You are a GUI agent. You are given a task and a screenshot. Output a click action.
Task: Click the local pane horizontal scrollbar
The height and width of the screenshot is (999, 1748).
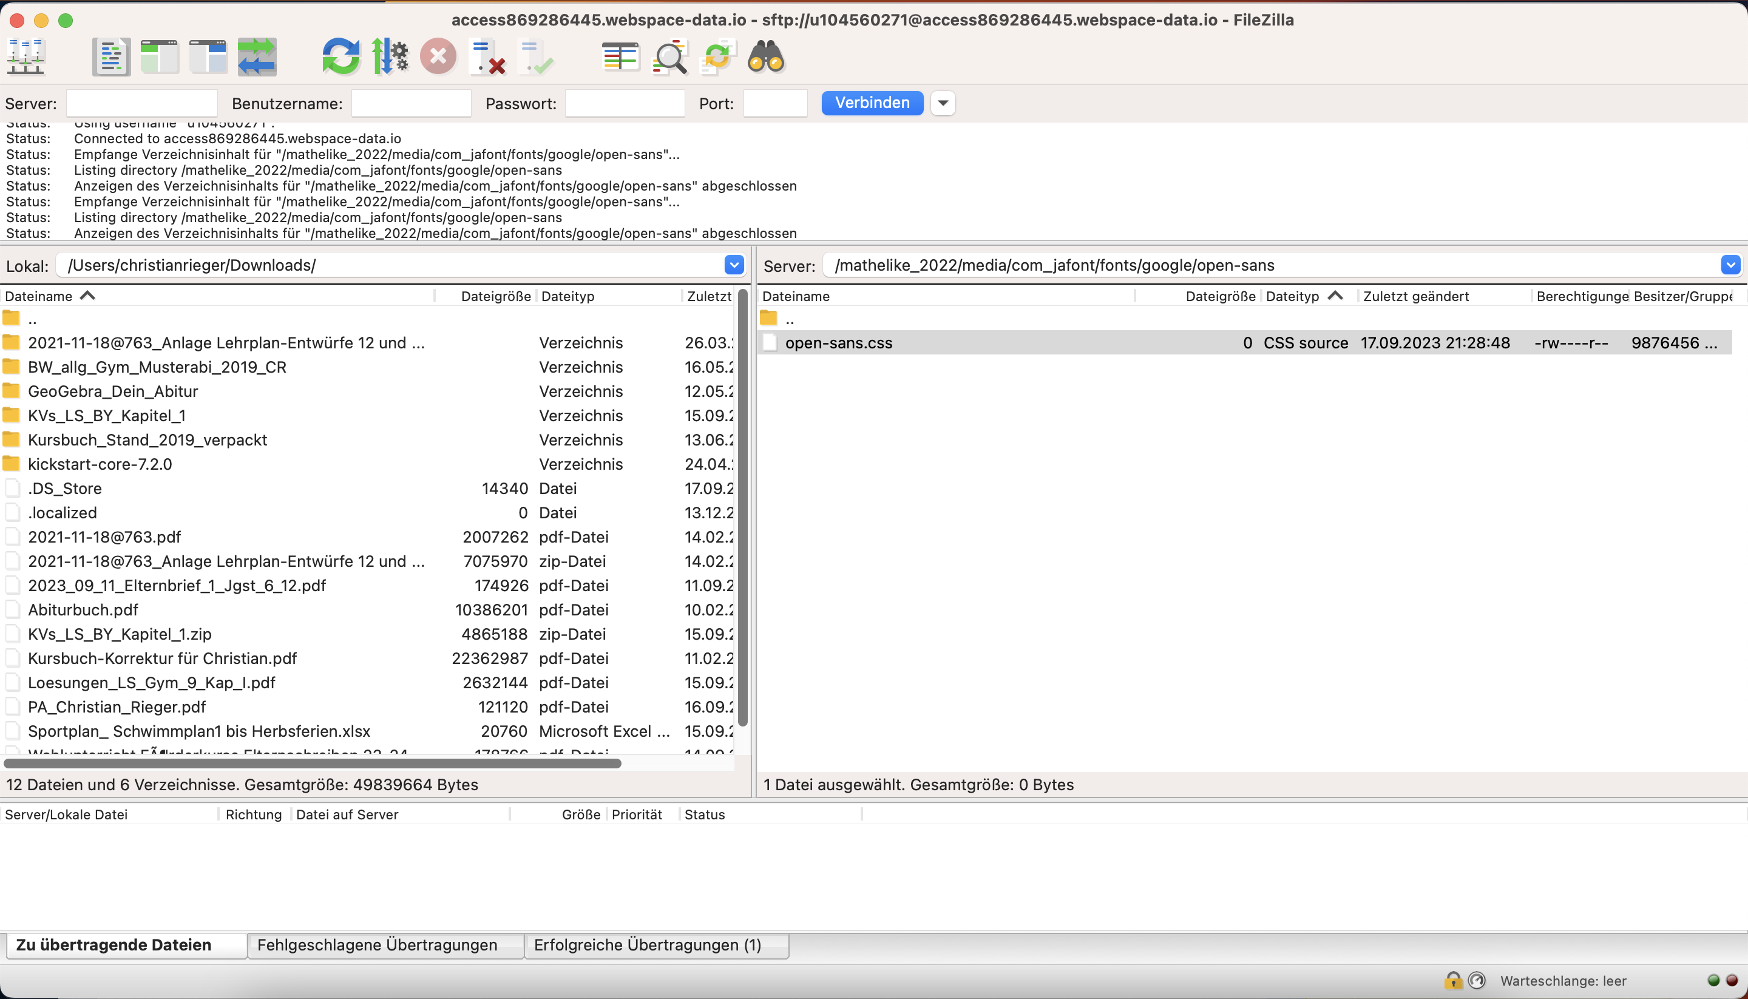[x=312, y=763]
